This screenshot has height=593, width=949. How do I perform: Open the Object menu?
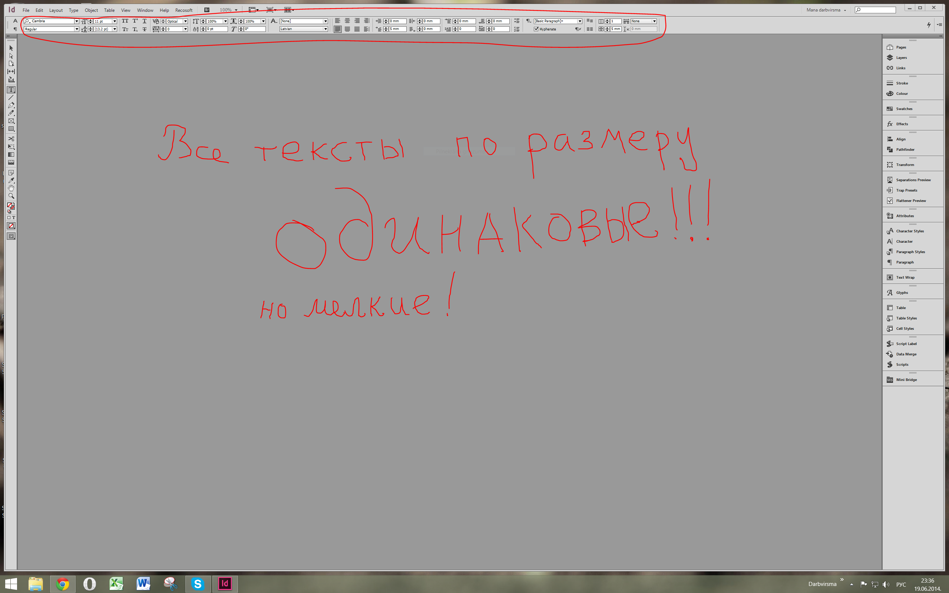(91, 10)
